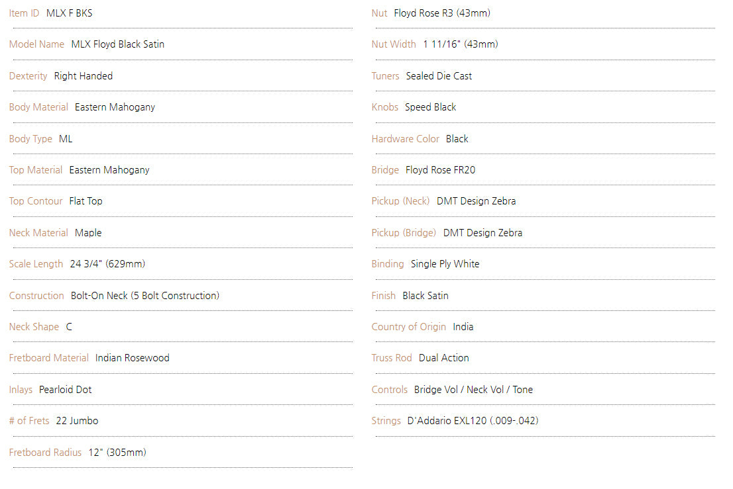Viewport: 733px width, 489px height.
Task: Click the Country of Origin value India
Action: (x=463, y=327)
